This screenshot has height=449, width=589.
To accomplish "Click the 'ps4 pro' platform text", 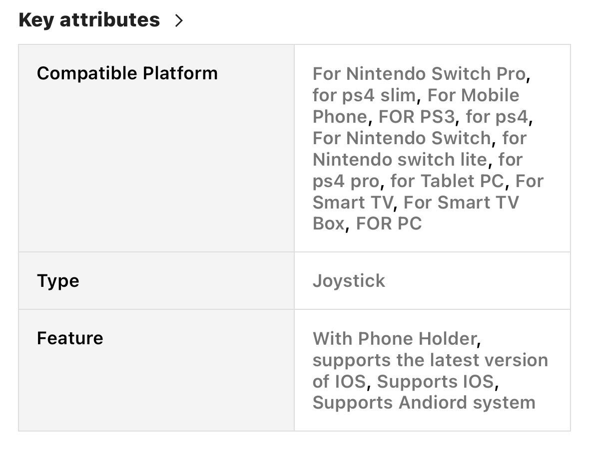I will point(346,182).
